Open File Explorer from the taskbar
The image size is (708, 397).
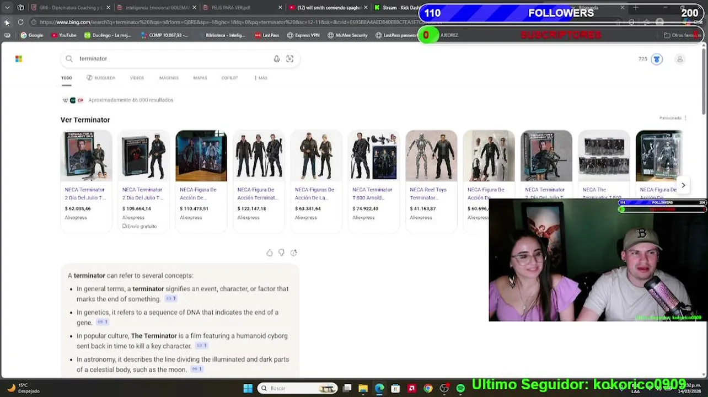363,388
